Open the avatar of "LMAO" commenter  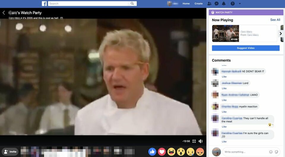tap(215, 95)
